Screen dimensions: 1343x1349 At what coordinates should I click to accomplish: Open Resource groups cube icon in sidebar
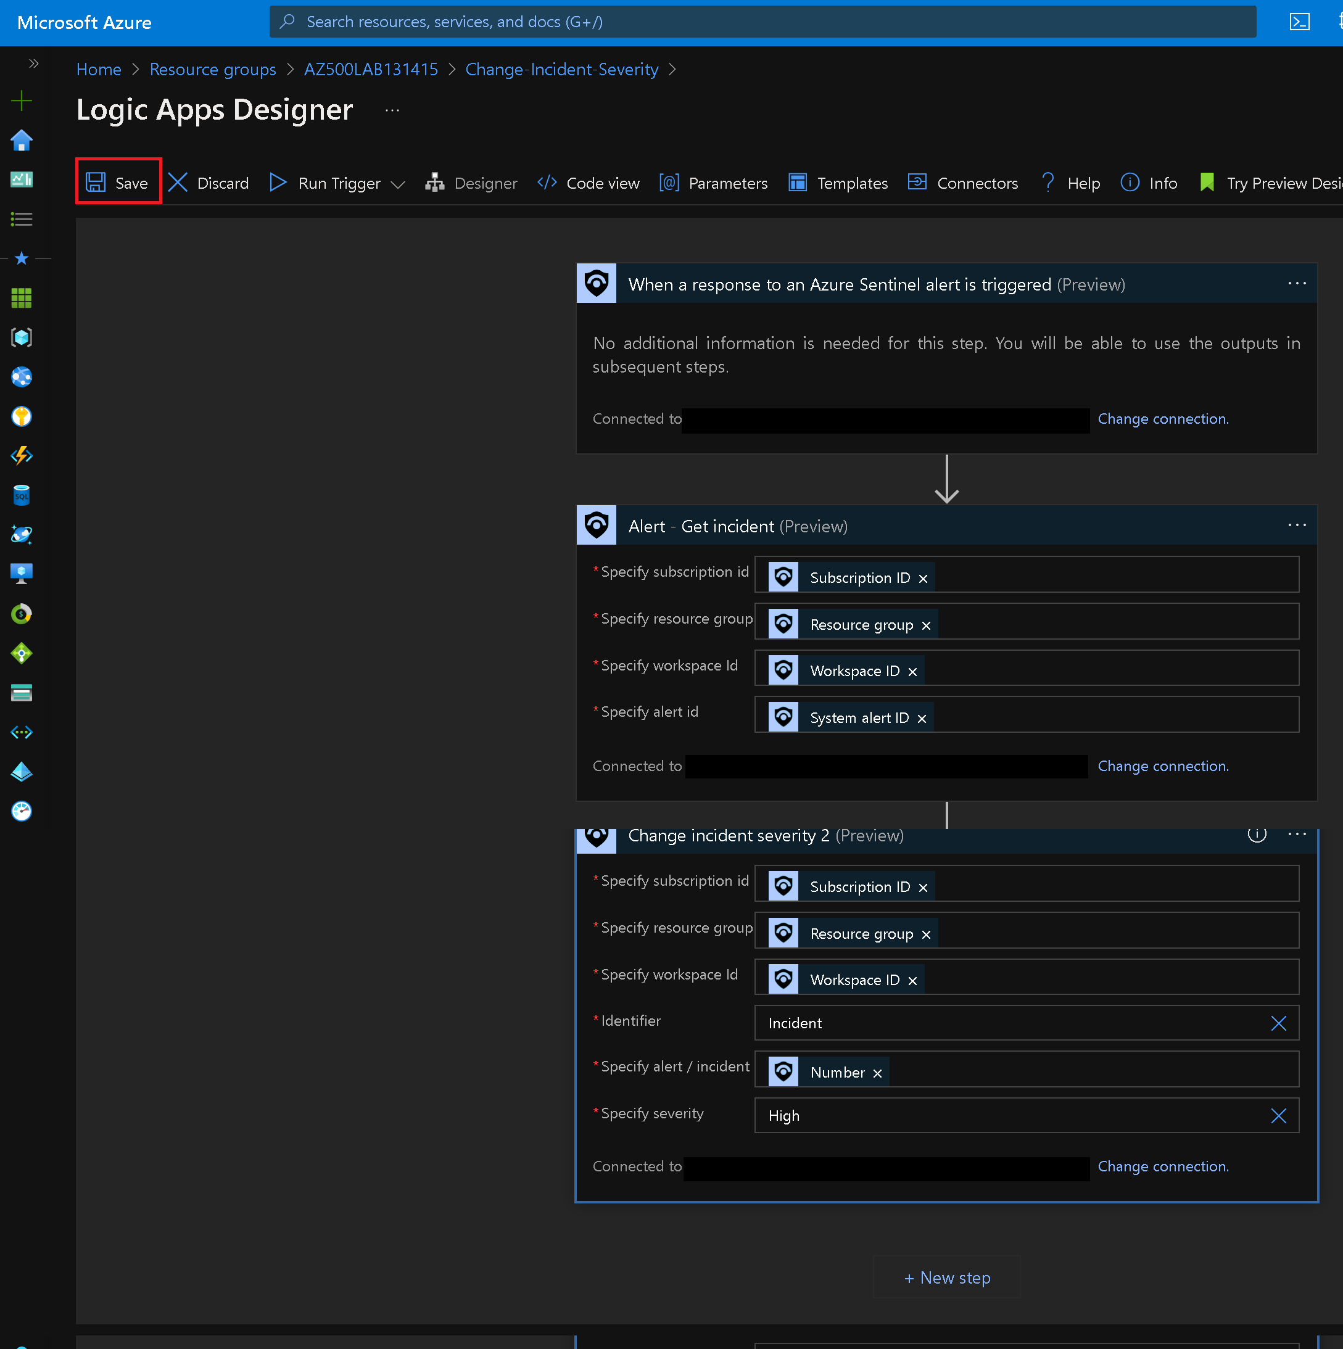pos(22,338)
